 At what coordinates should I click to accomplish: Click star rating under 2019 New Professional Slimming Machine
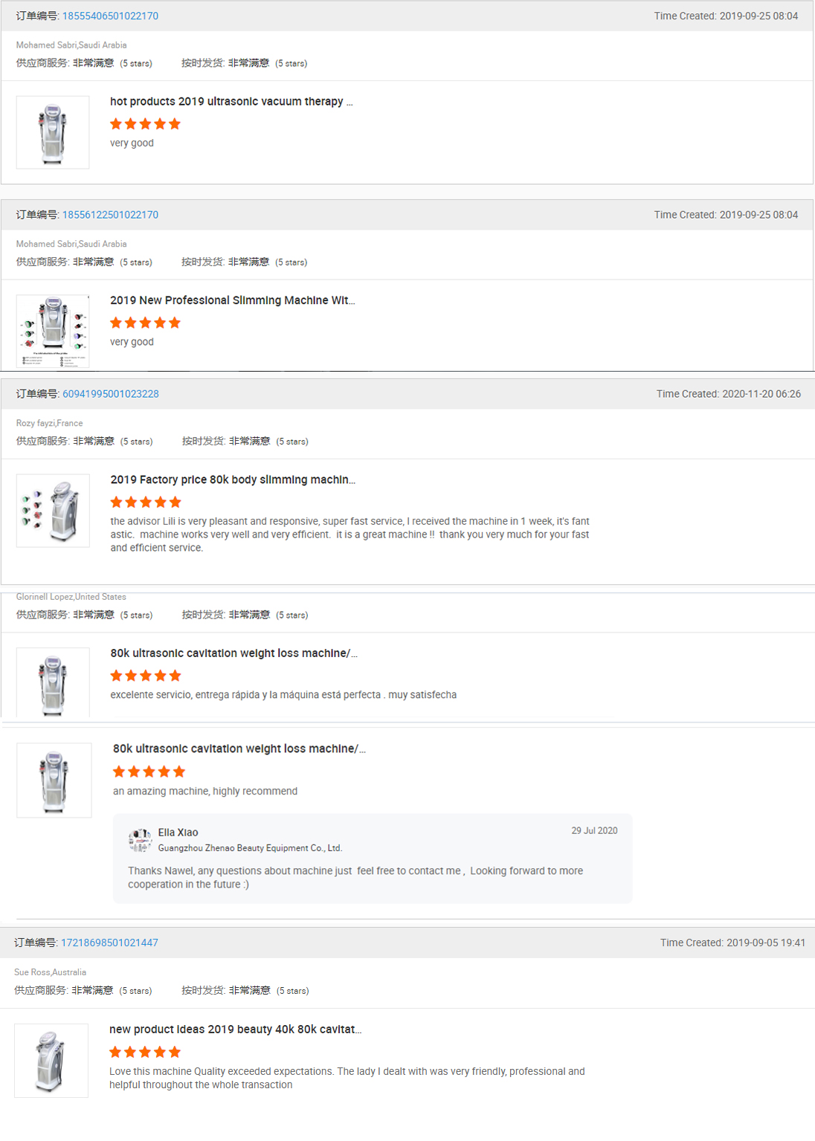pyautogui.click(x=145, y=323)
